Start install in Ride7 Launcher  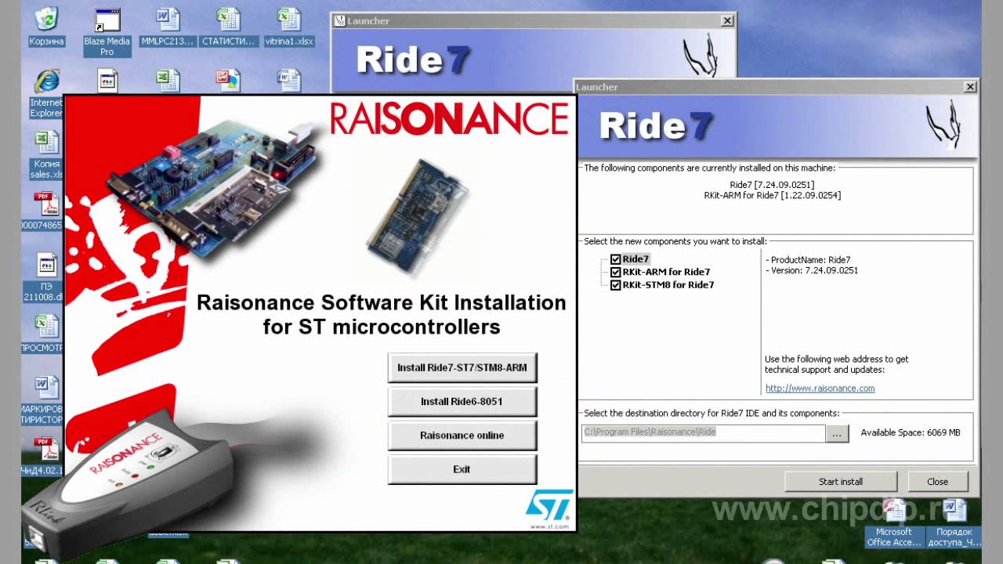841,482
